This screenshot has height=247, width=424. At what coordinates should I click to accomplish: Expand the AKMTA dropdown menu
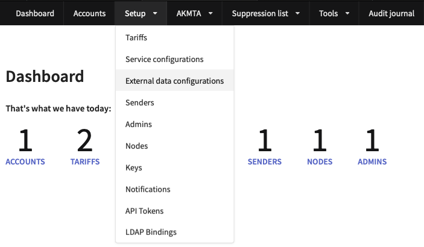194,13
